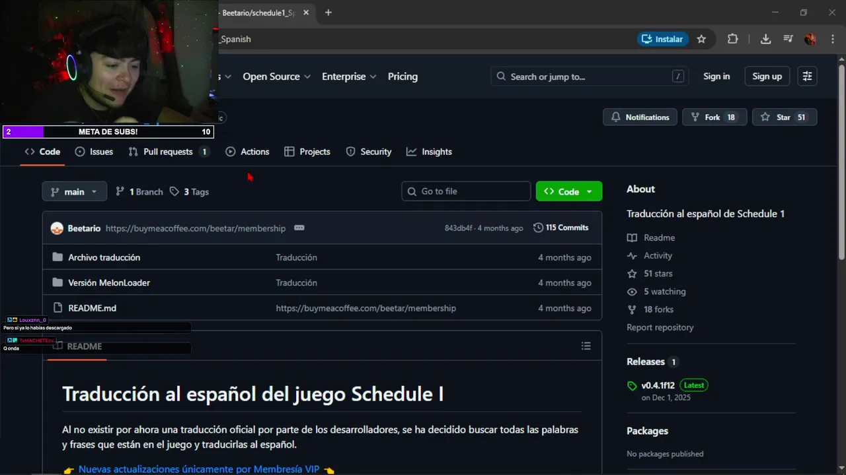Viewport: 846px width, 475px height.
Task: Open the Insights tab
Action: pyautogui.click(x=429, y=152)
